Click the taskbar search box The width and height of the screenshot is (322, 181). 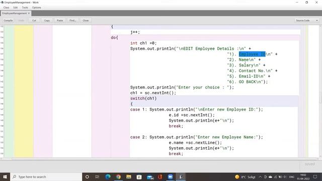[x=46, y=176]
